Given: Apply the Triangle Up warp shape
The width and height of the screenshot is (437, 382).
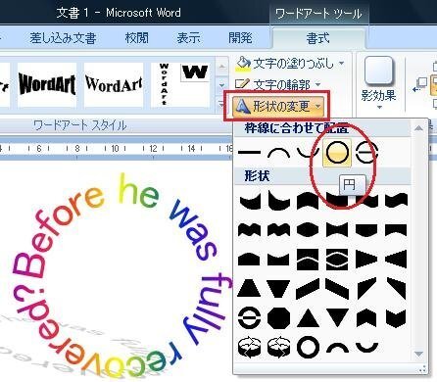Looking at the screenshot, I should pos(308,317).
